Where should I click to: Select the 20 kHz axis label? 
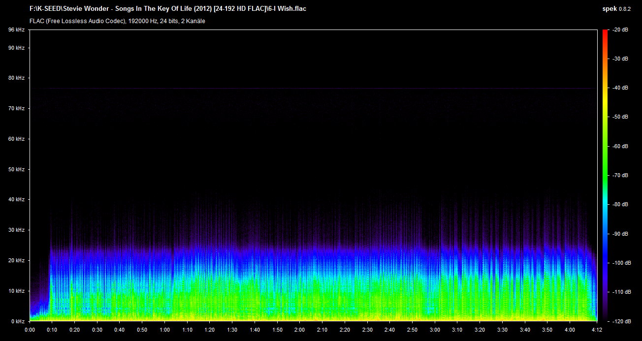(x=16, y=260)
